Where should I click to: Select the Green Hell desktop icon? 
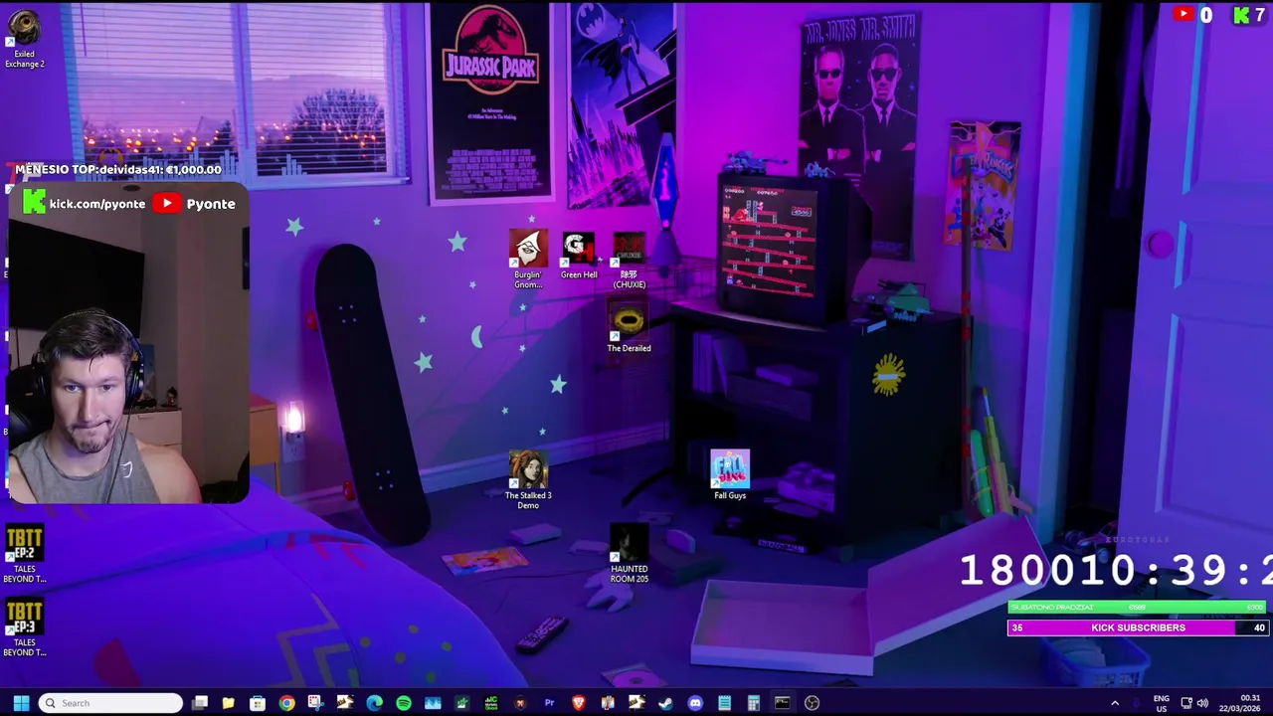pos(579,257)
